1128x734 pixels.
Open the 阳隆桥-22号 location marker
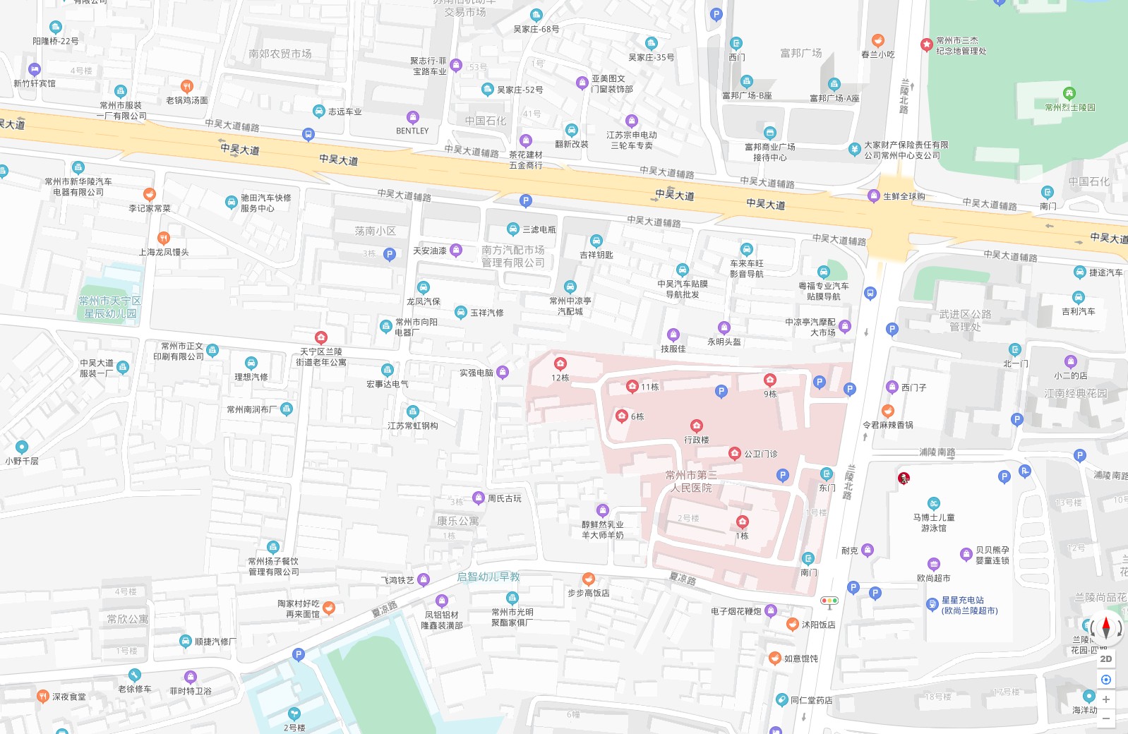(56, 28)
